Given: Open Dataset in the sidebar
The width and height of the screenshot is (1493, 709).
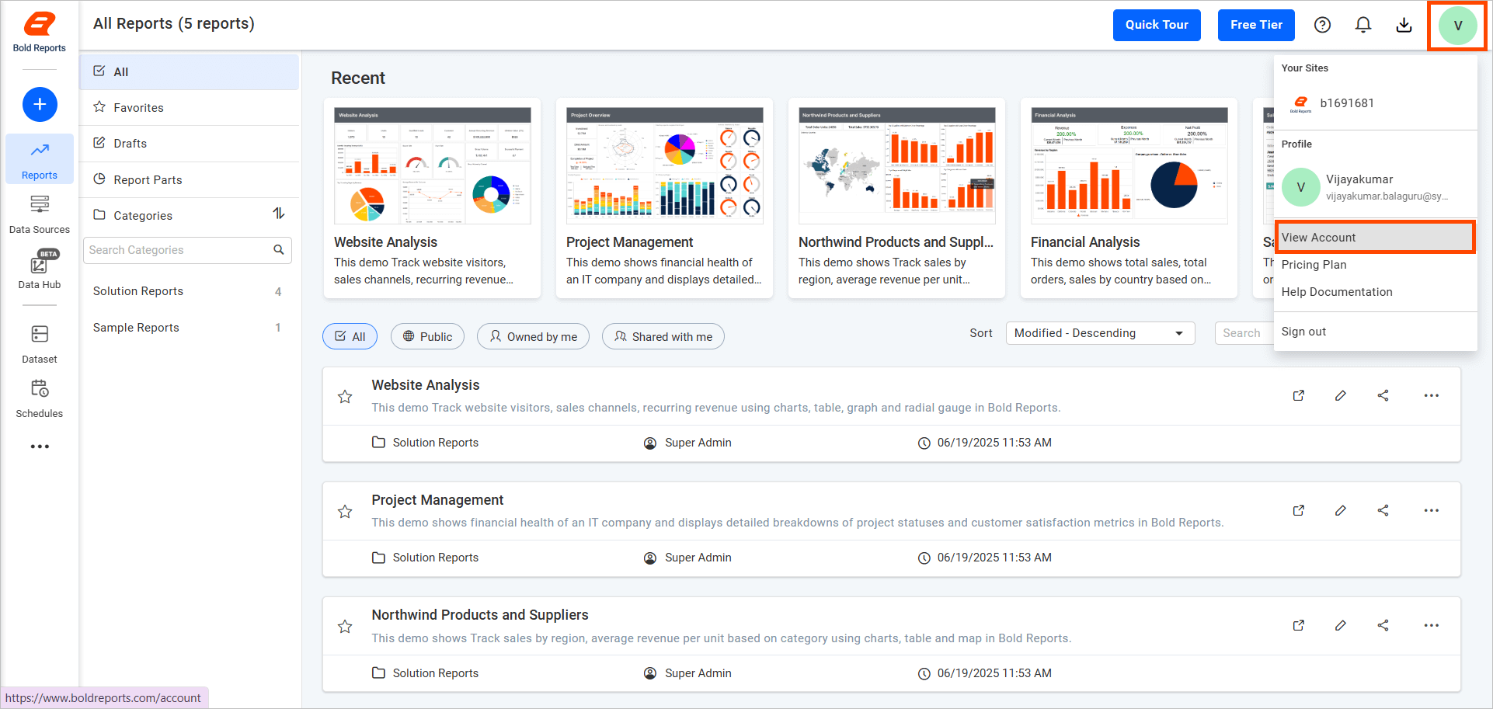Looking at the screenshot, I should (x=40, y=344).
